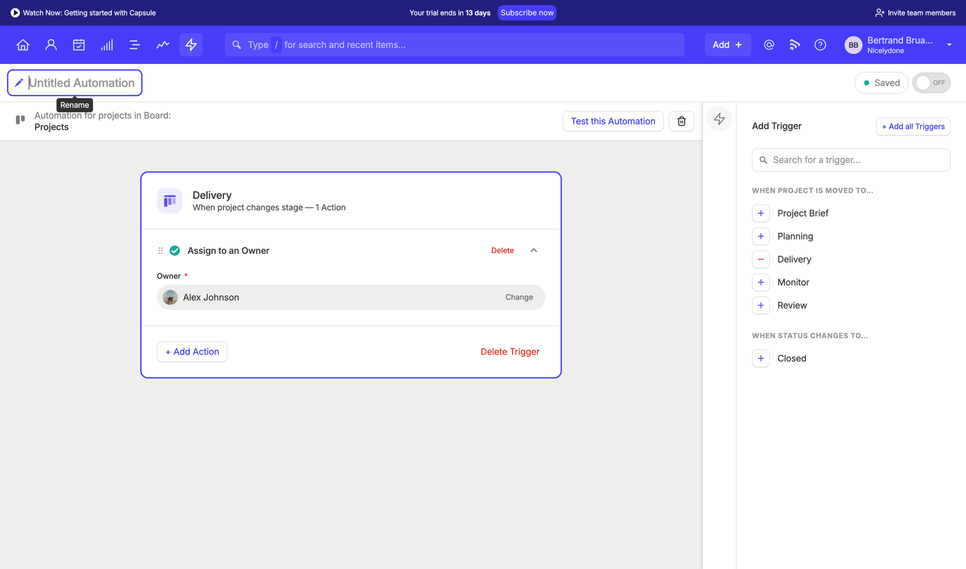Open the Bertrand account dropdown arrow
The width and height of the screenshot is (966, 569).
(x=950, y=44)
